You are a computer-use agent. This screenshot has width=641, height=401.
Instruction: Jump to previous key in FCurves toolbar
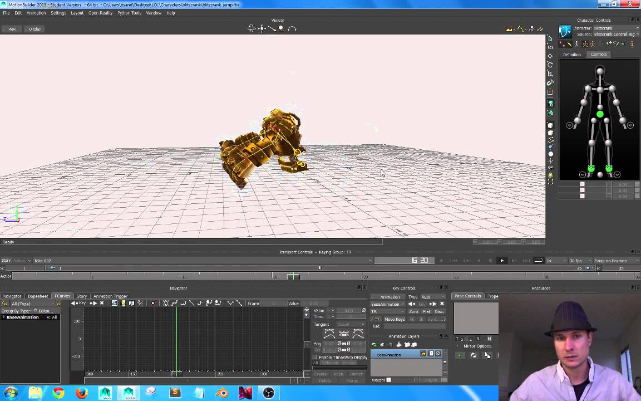pos(73,303)
